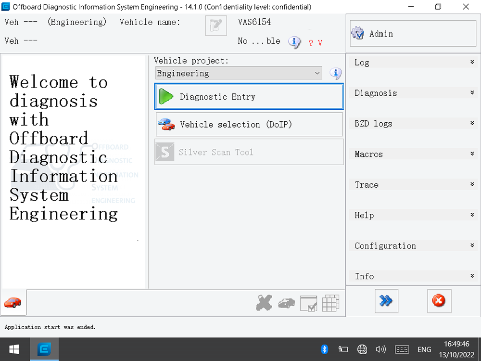The height and width of the screenshot is (361, 481).
Task: Click the ODIS app icon in taskbar
Action: point(44,349)
